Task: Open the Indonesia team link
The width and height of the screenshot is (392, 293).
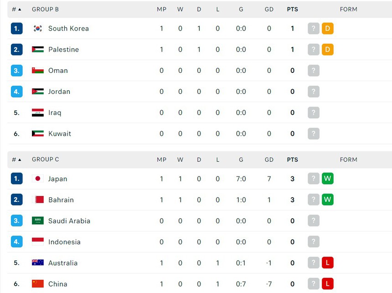Action: [64, 242]
